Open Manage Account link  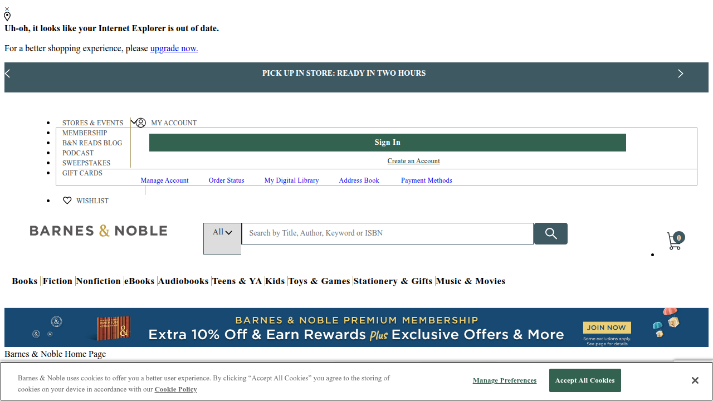(164, 180)
